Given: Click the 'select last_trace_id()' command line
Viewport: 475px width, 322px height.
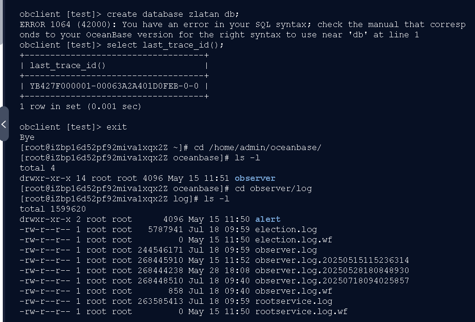Looking at the screenshot, I should (165, 45).
